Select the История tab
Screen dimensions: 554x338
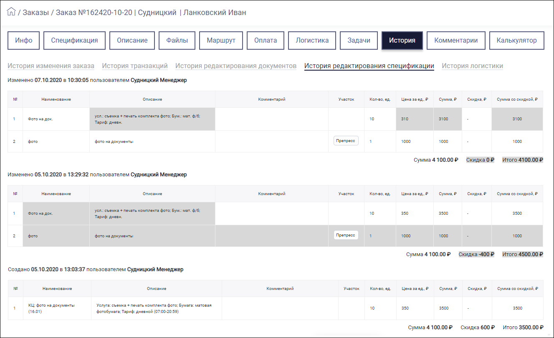[402, 41]
